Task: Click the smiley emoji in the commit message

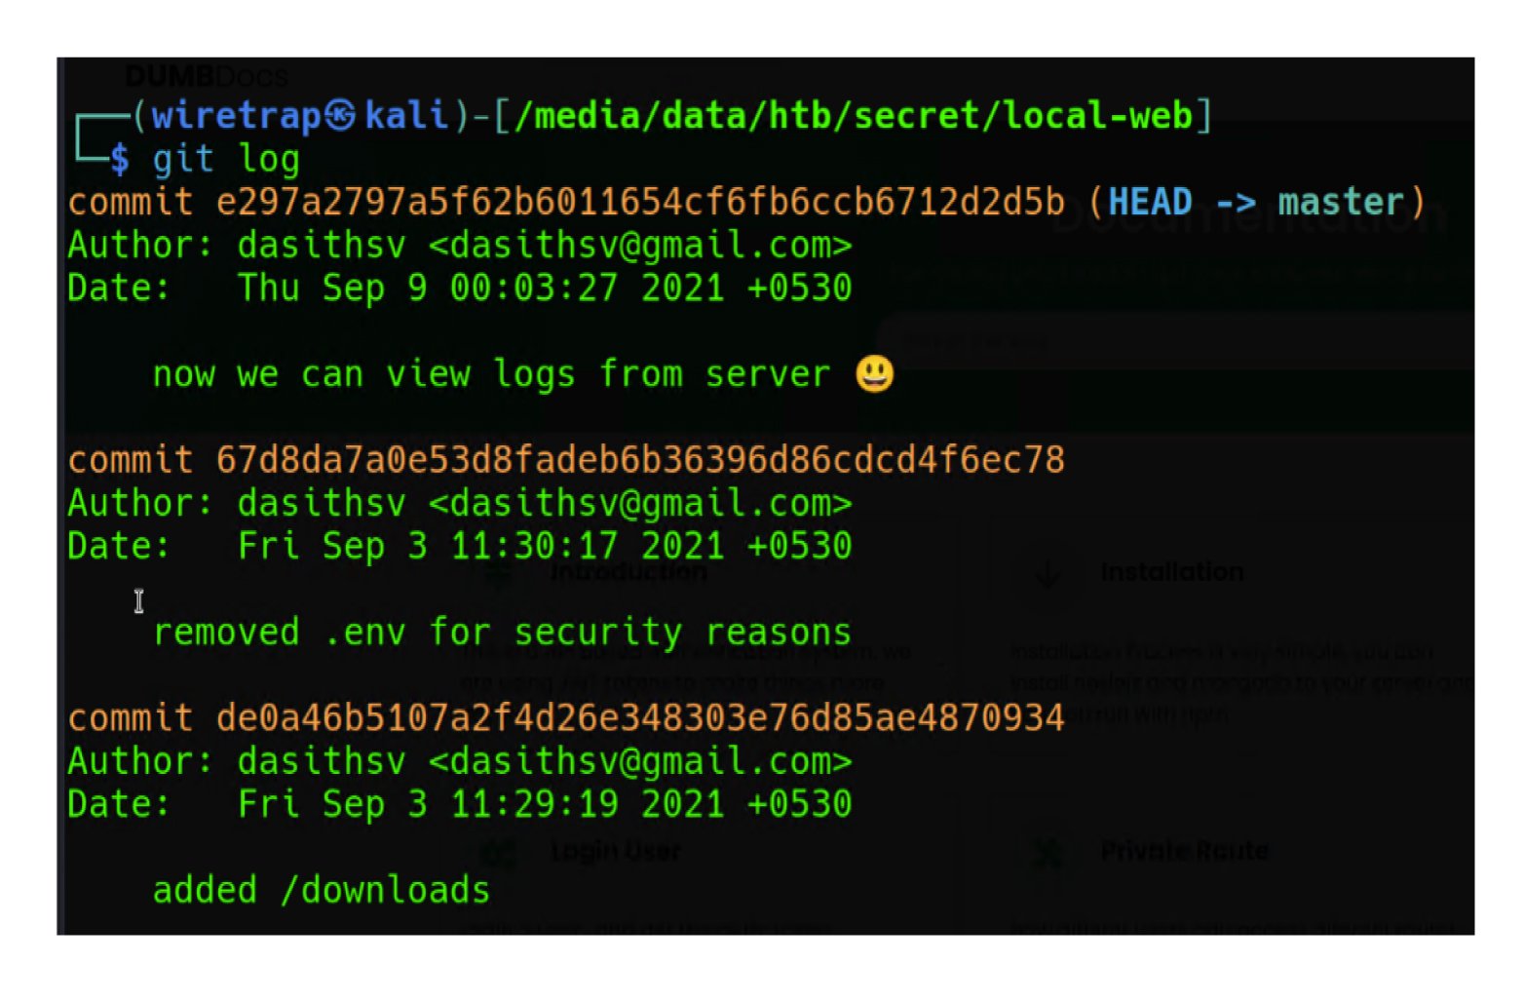Action: [874, 374]
